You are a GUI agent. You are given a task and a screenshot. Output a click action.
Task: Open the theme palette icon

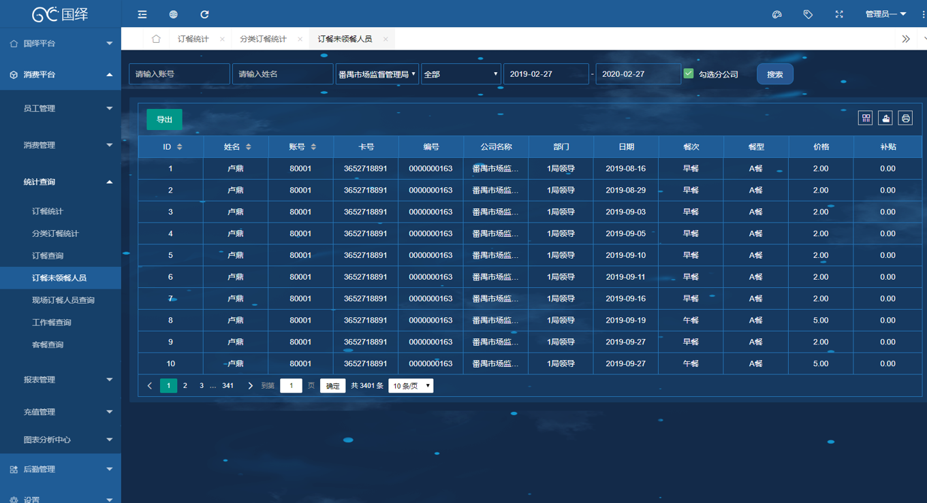(776, 14)
